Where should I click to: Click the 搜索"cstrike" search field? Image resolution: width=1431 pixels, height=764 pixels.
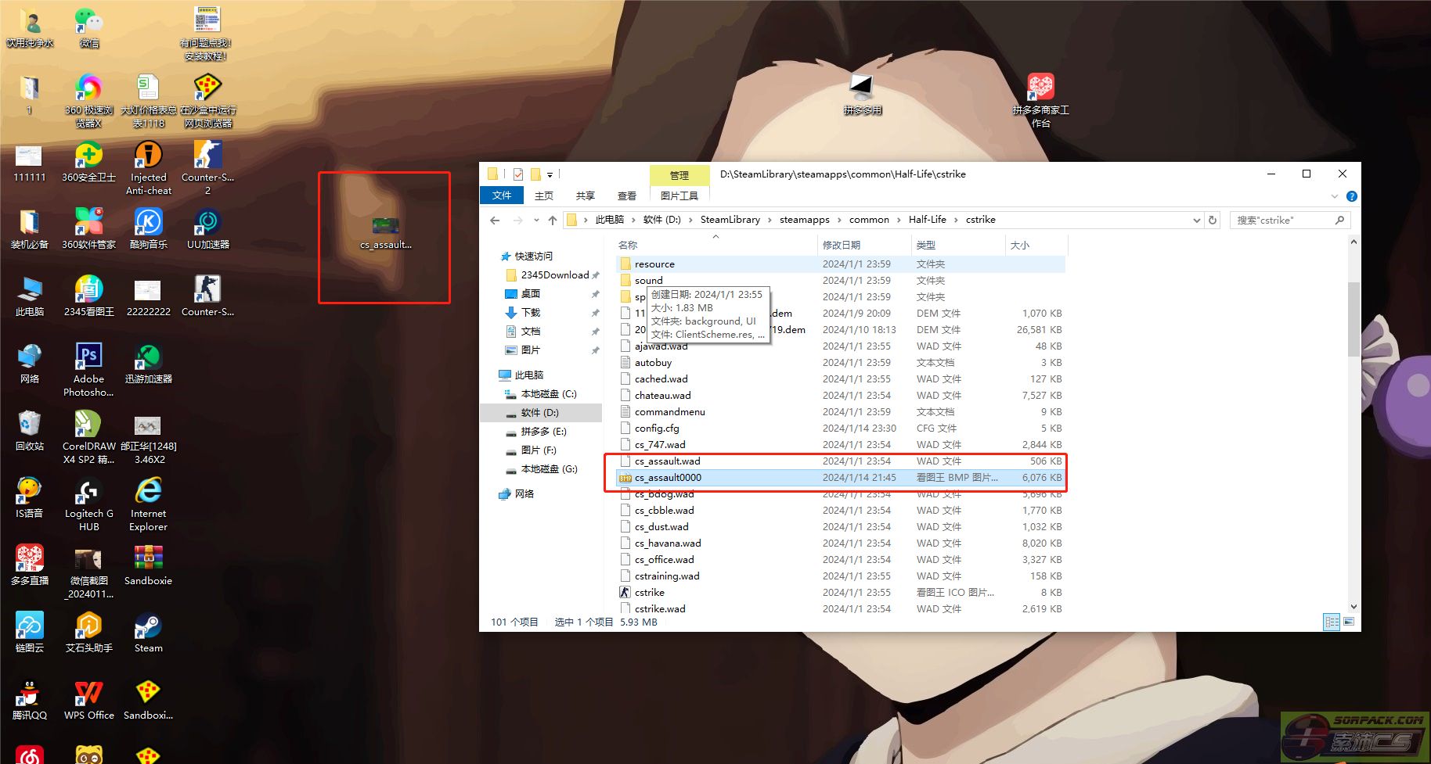(x=1290, y=220)
